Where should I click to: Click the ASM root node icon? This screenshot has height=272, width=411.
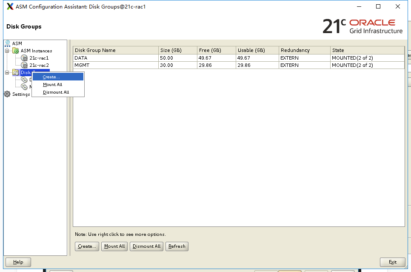tap(8, 43)
